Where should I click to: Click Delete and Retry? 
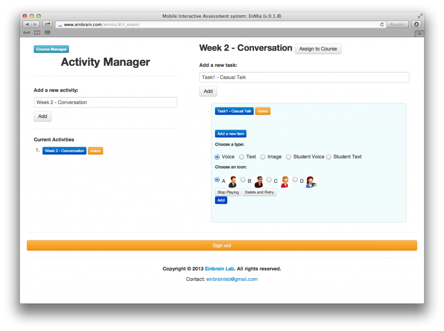(x=259, y=192)
